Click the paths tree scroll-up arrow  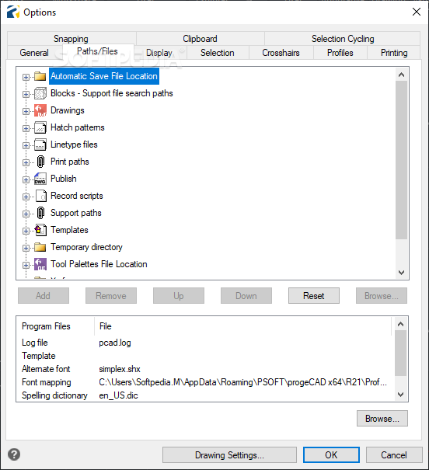(402, 75)
